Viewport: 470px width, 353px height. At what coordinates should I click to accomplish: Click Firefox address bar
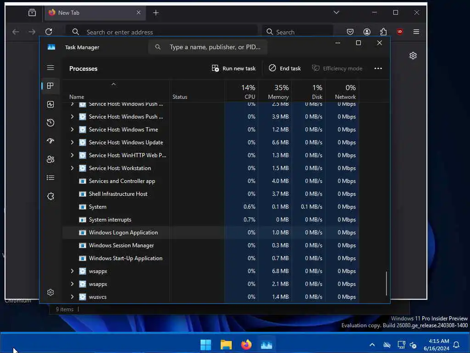tap(162, 32)
